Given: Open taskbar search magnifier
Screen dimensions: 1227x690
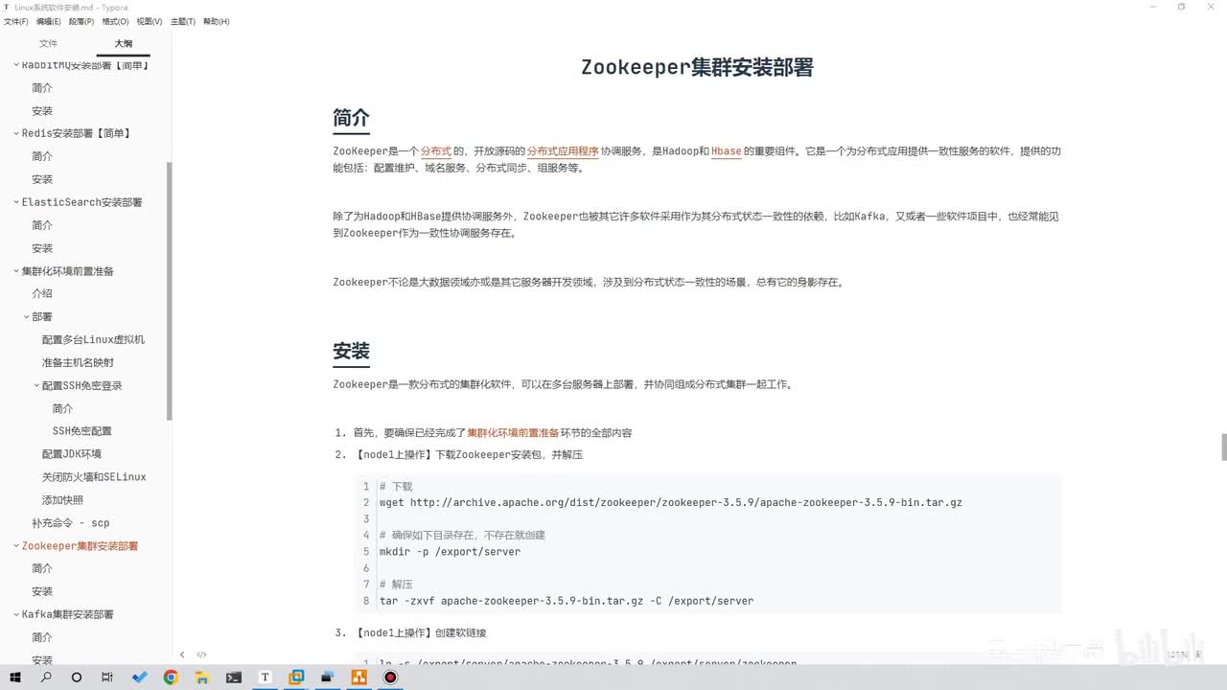Looking at the screenshot, I should 46,677.
